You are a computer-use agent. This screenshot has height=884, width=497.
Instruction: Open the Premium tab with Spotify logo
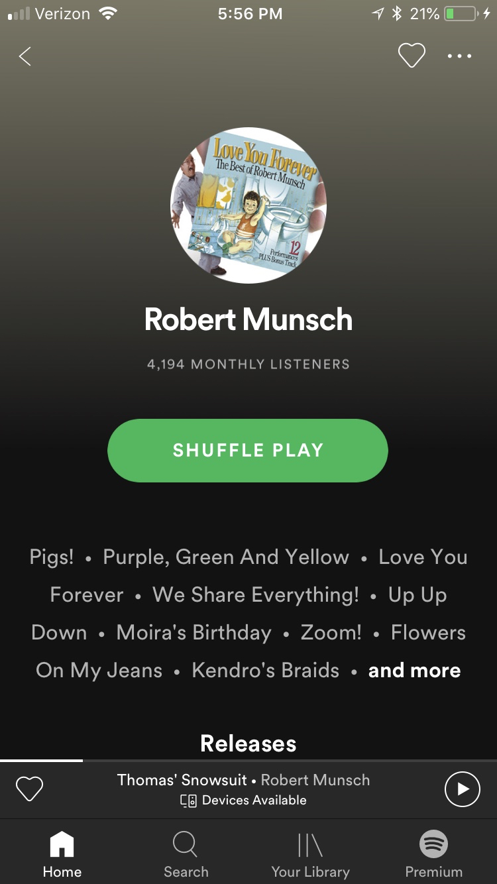pyautogui.click(x=434, y=855)
